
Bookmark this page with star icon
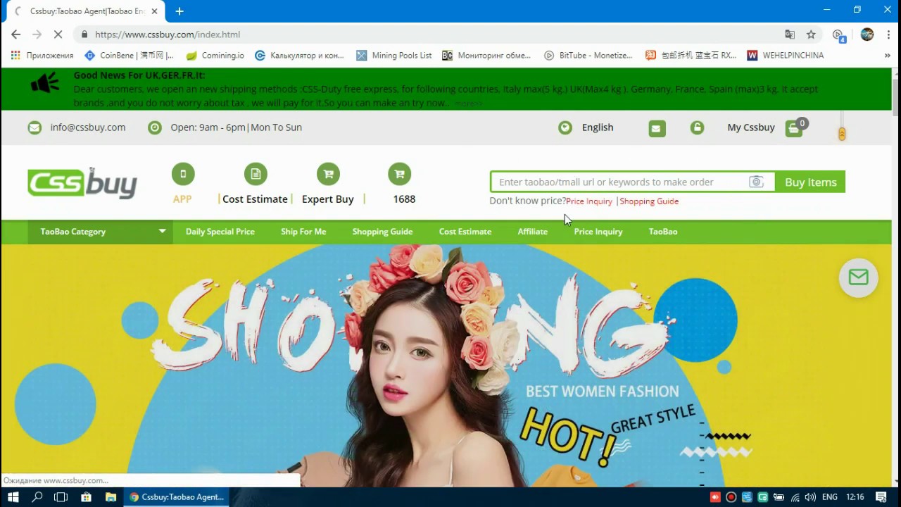(811, 34)
